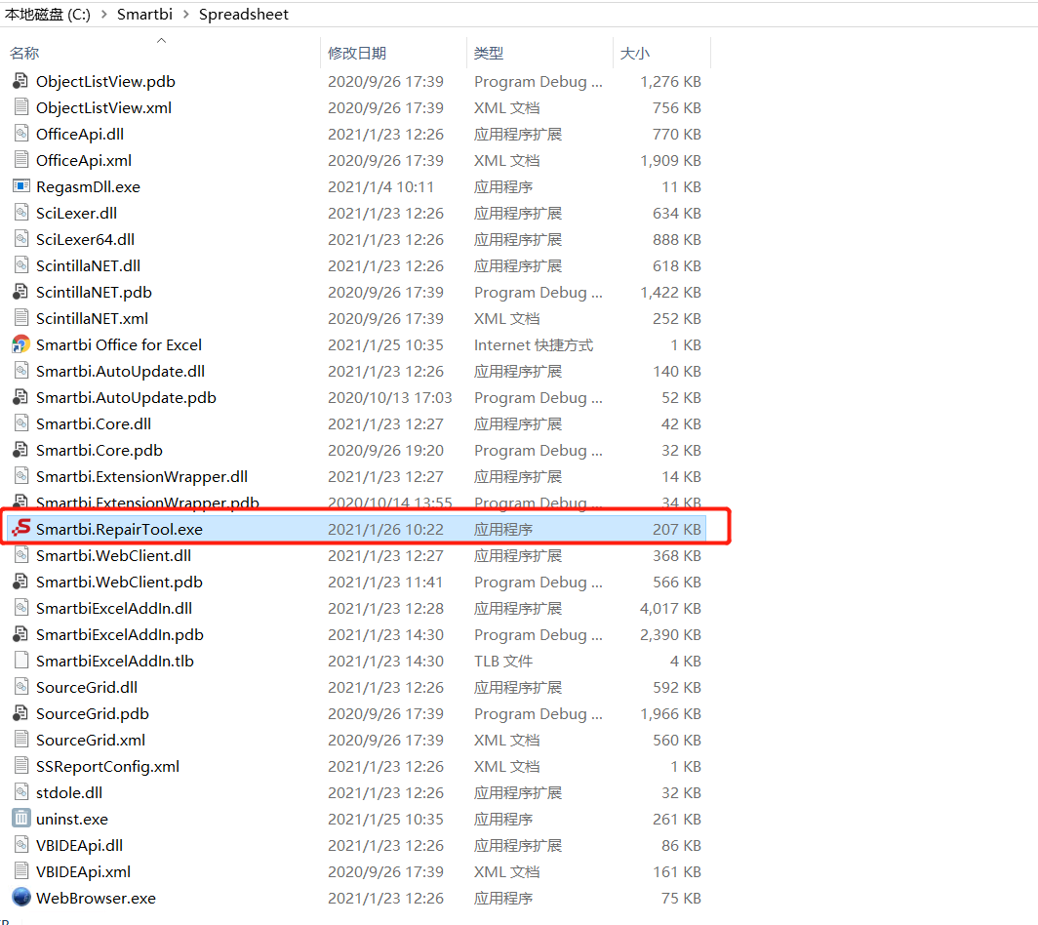Screen dimensions: 1038x925
Task: Click the 2021/1/23 11:41 date cell
Action: [x=385, y=582]
